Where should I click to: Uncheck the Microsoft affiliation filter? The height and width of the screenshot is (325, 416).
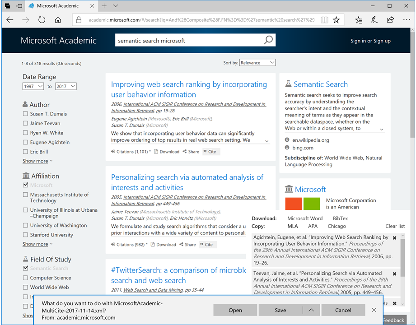tap(25, 185)
